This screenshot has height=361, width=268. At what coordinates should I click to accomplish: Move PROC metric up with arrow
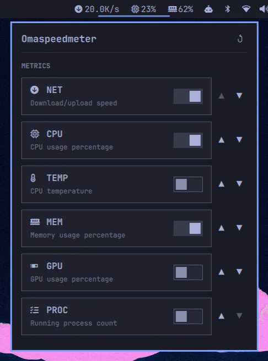click(222, 316)
